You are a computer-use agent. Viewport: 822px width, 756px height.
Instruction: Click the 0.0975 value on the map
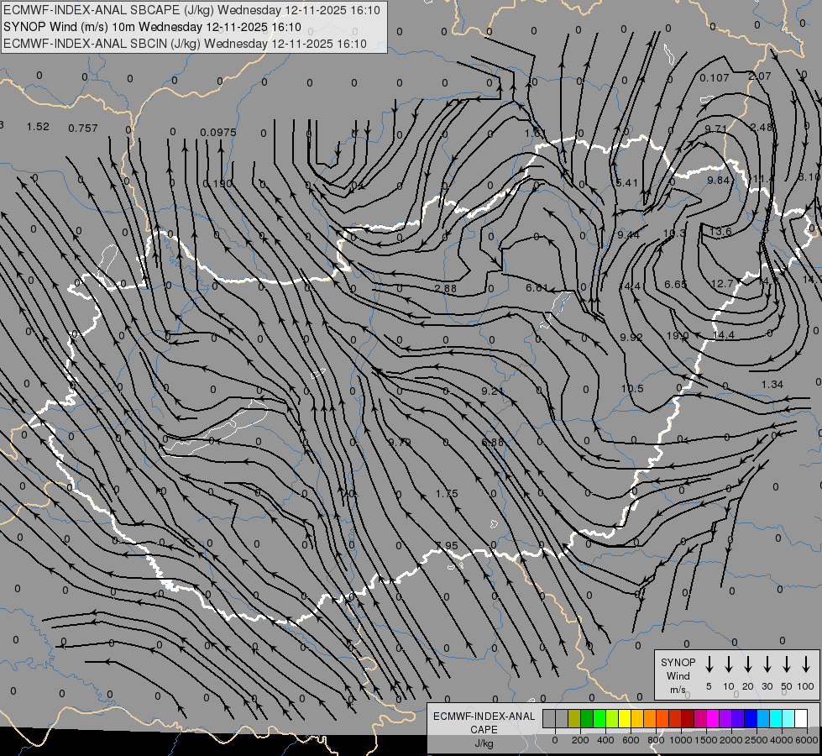pos(218,132)
